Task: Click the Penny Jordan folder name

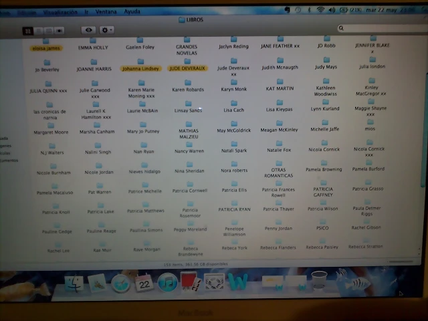Action: click(278, 229)
